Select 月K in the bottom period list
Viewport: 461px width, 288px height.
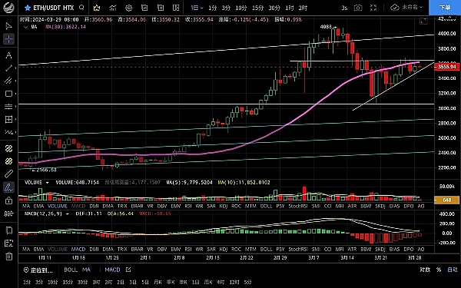[x=158, y=282]
